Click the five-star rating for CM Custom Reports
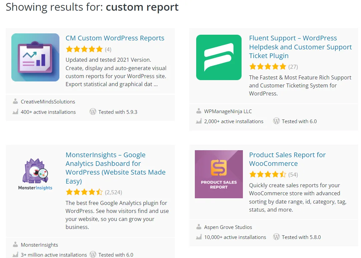This screenshot has height=258, width=361. click(x=84, y=49)
